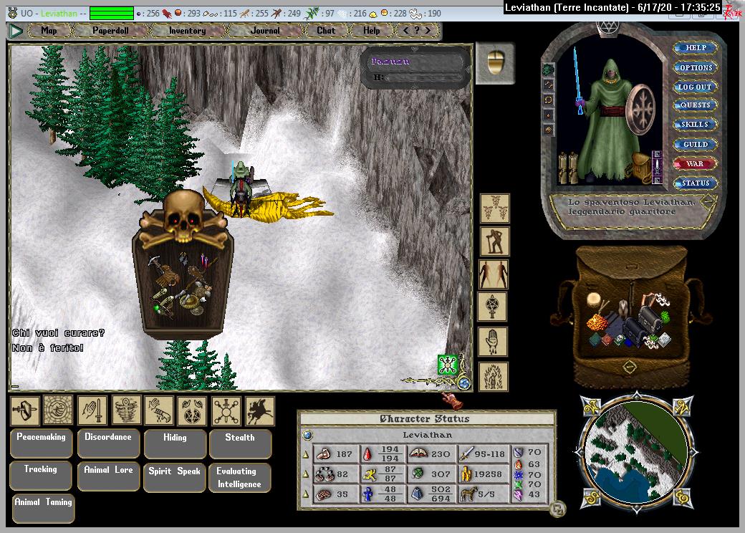Use the radial dagger and circles spell icon
The width and height of the screenshot is (745, 533).
pos(226,411)
